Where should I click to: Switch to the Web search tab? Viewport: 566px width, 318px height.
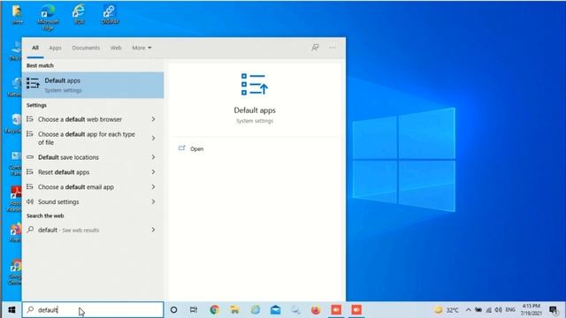pyautogui.click(x=116, y=48)
